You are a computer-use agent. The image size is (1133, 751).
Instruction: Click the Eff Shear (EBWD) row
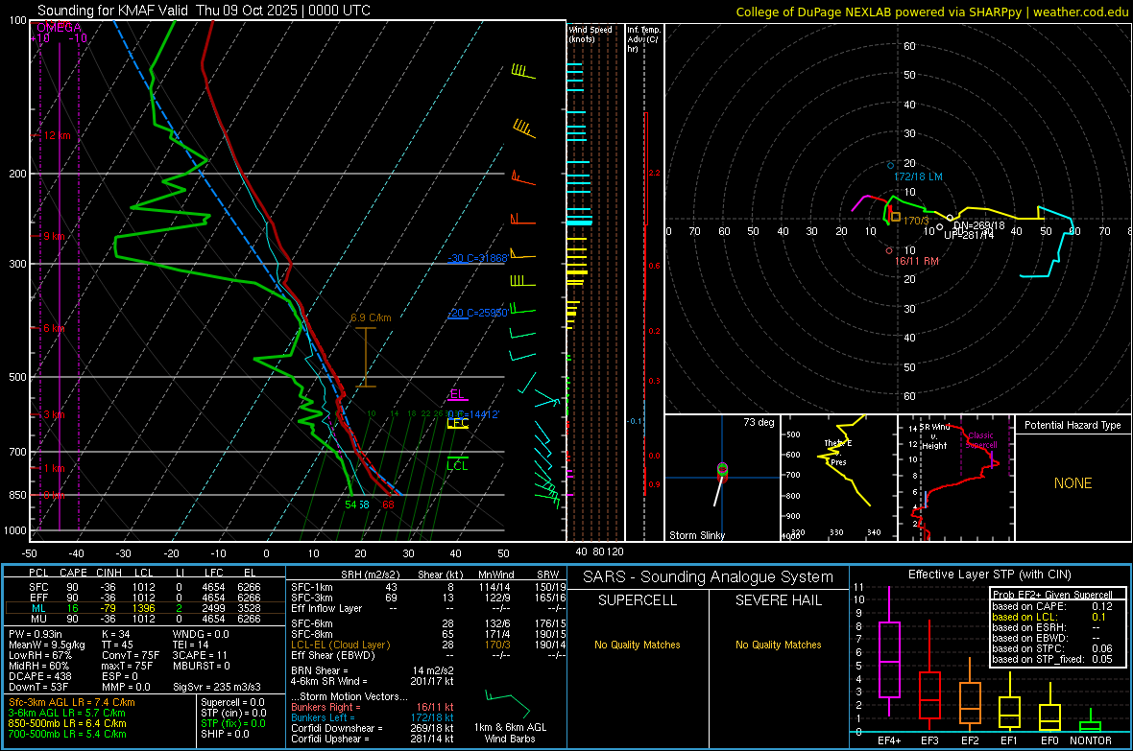coord(428,656)
